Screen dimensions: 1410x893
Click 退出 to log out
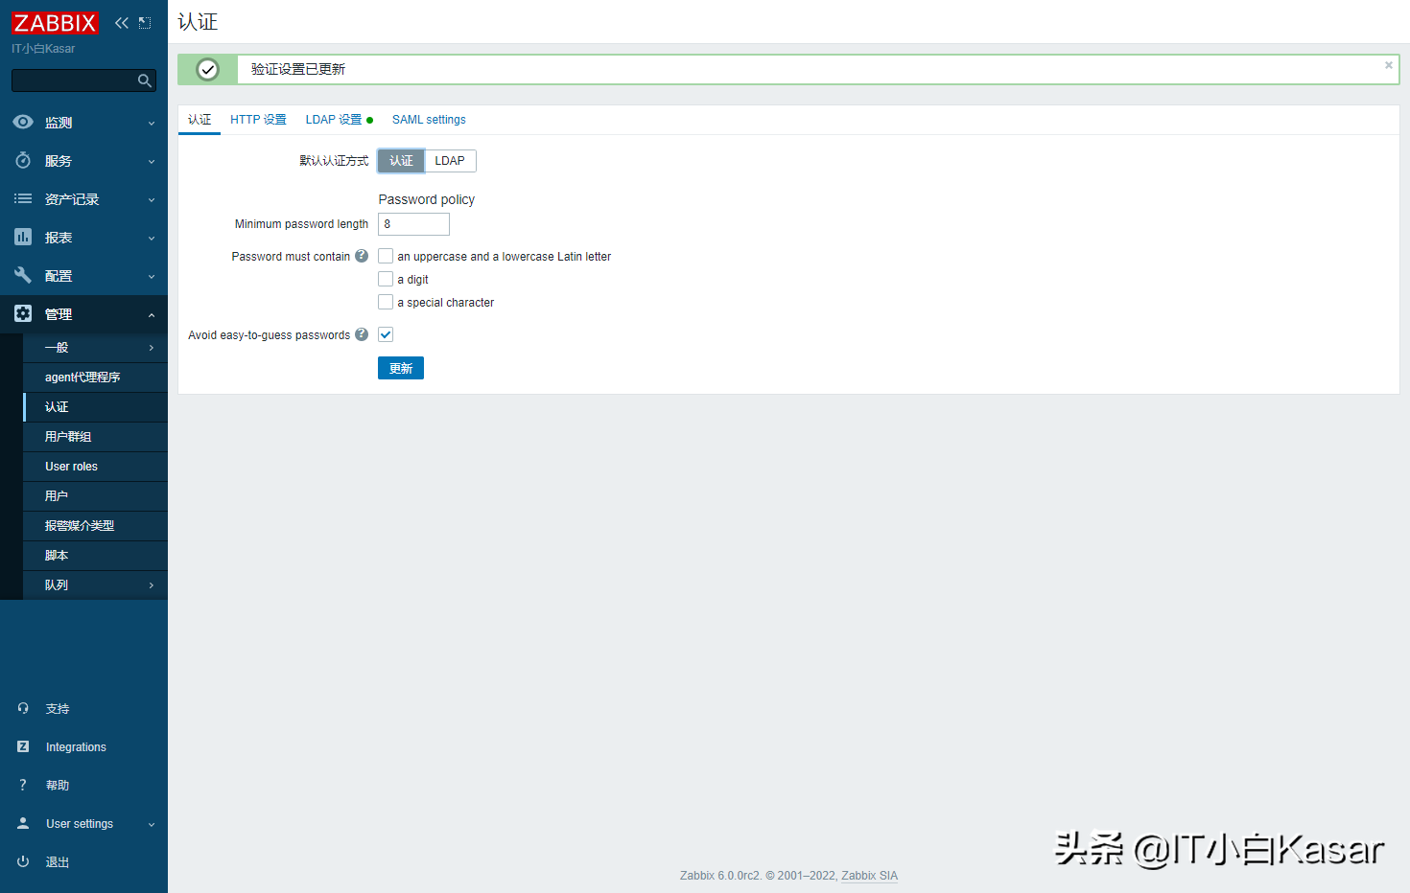(58, 862)
